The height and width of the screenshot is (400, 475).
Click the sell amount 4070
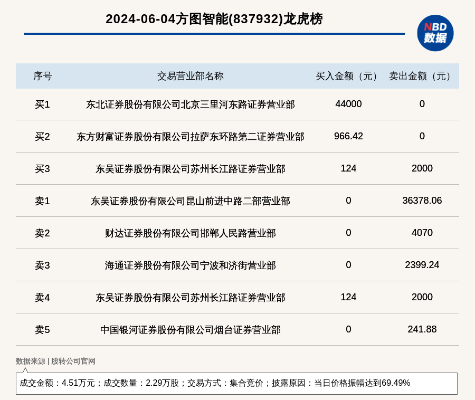(422, 233)
